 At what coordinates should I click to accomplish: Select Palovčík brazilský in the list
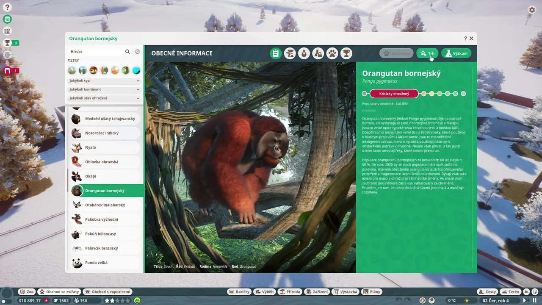click(105, 248)
